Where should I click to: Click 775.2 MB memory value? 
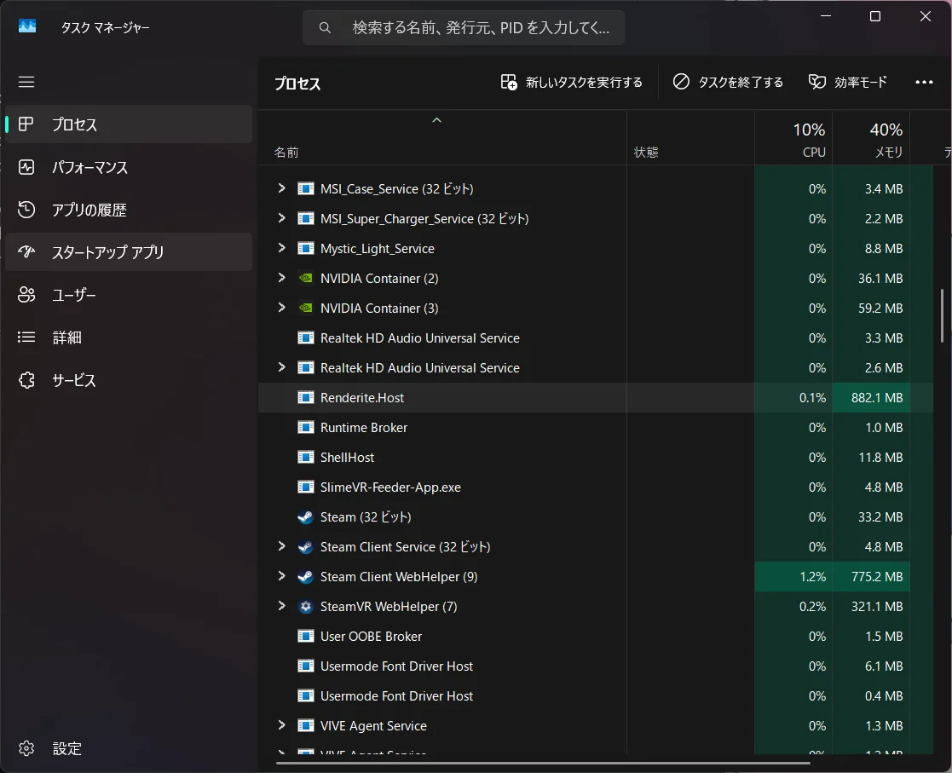(877, 576)
